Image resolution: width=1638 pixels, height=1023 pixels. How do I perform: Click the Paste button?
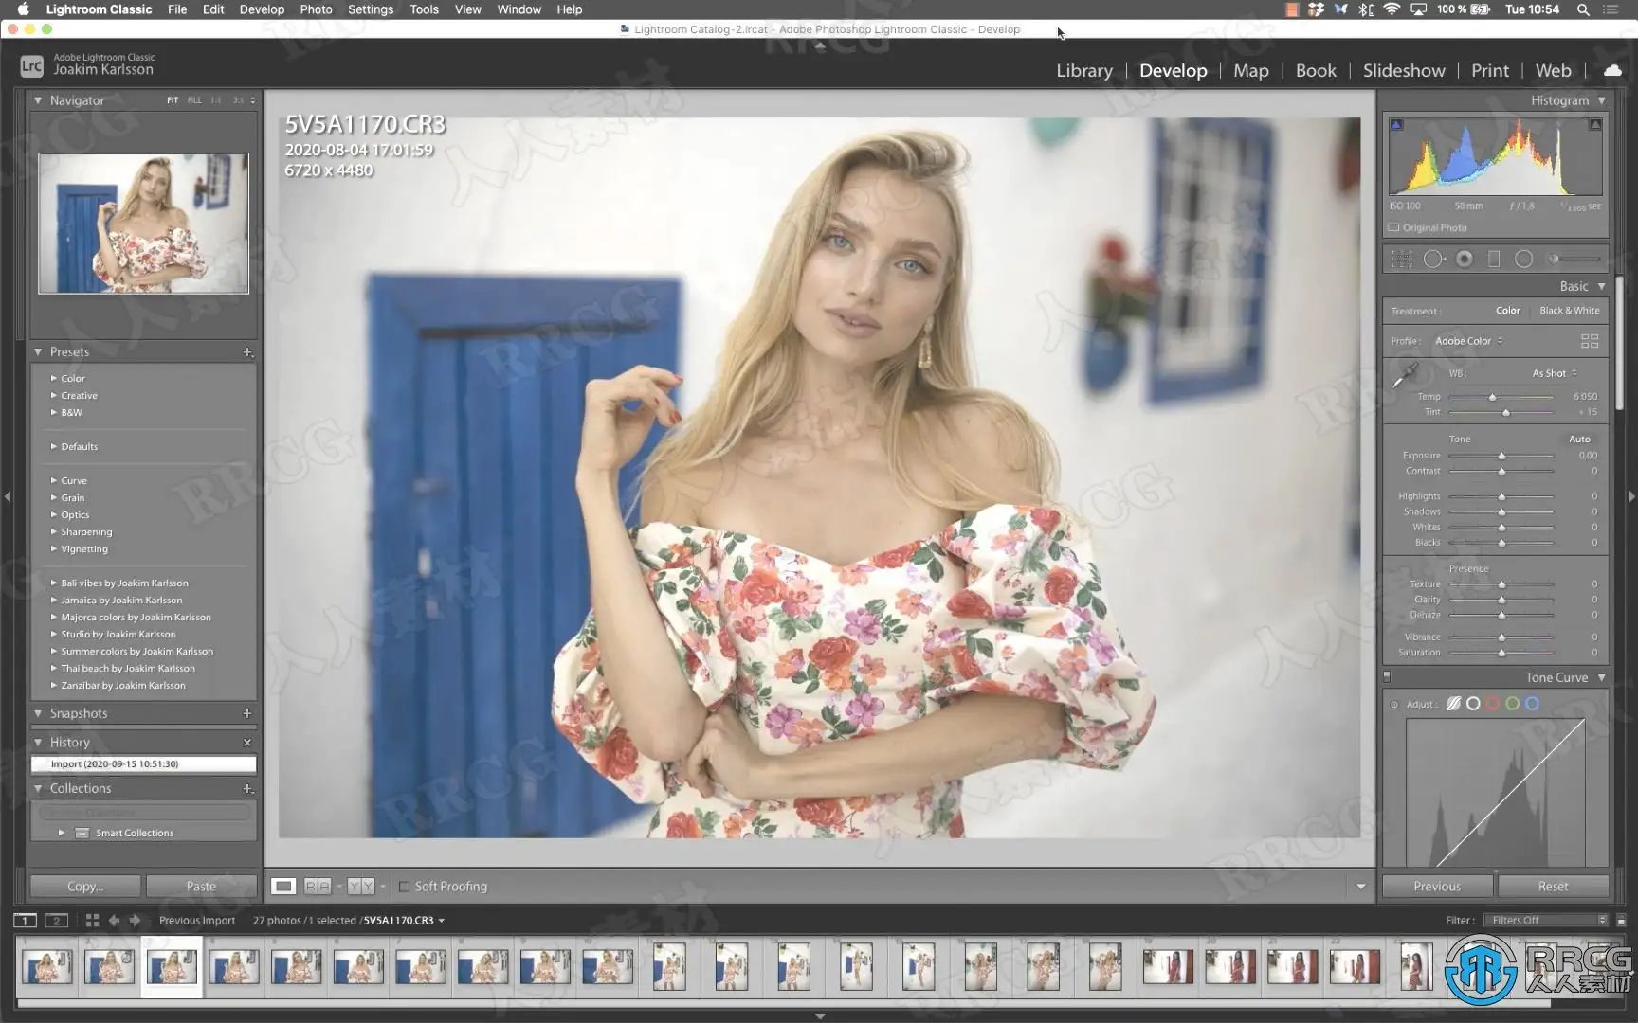201,887
